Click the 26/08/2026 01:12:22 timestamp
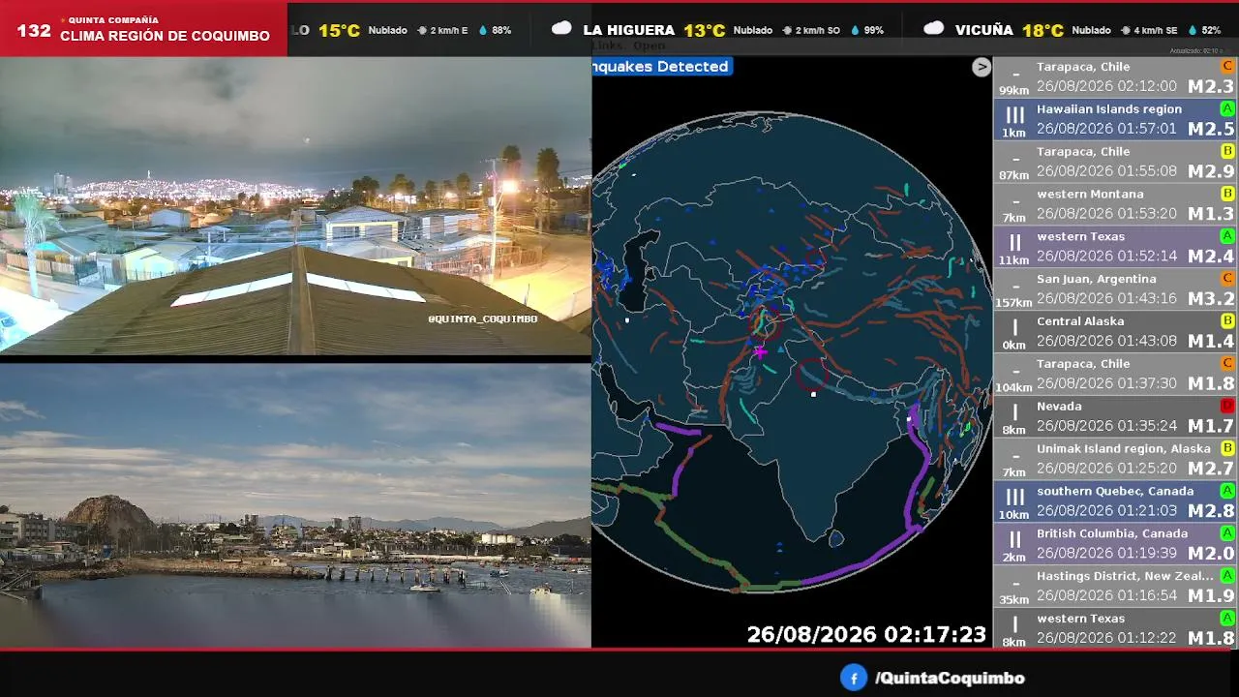 1106,638
